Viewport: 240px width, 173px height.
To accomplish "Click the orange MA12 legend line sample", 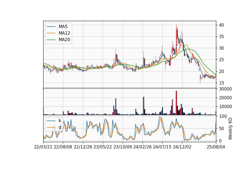I will 51,33.
